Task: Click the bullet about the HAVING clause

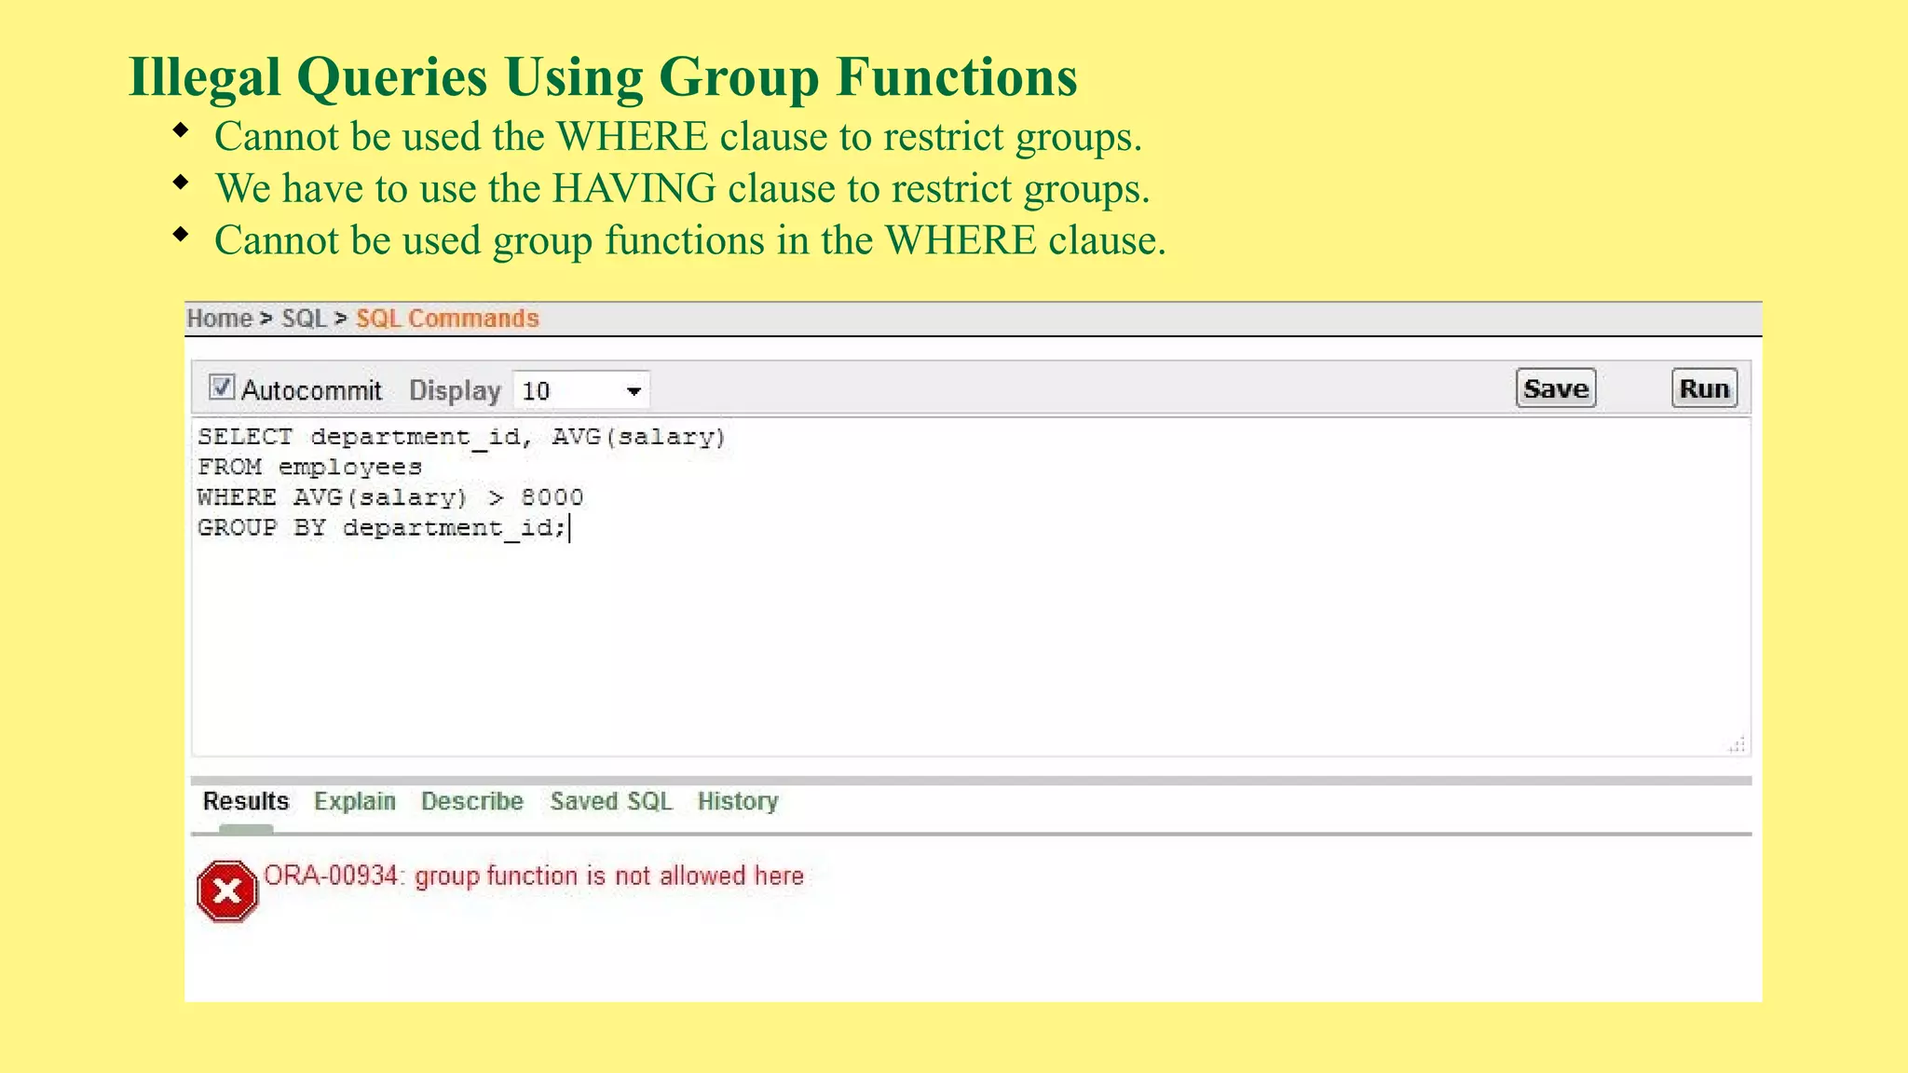Action: [682, 188]
